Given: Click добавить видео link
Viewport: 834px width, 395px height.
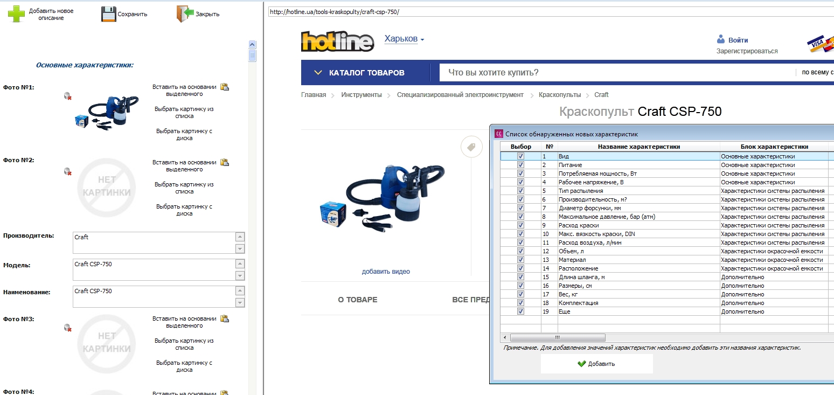Looking at the screenshot, I should click(386, 272).
